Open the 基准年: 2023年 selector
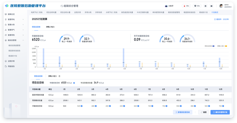The width and height of the screenshot is (237, 123). click(221, 19)
